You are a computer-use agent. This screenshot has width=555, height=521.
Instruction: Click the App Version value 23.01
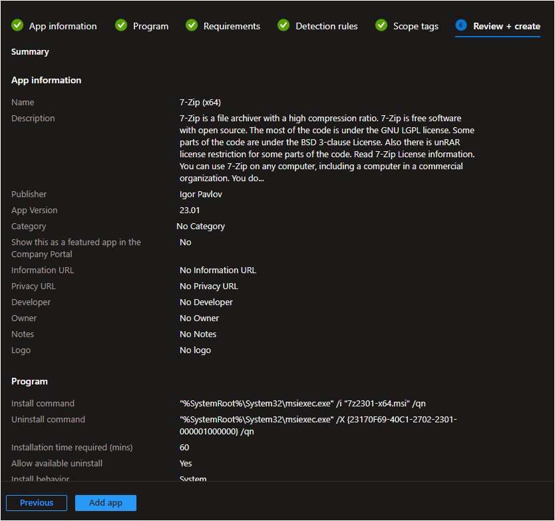190,211
